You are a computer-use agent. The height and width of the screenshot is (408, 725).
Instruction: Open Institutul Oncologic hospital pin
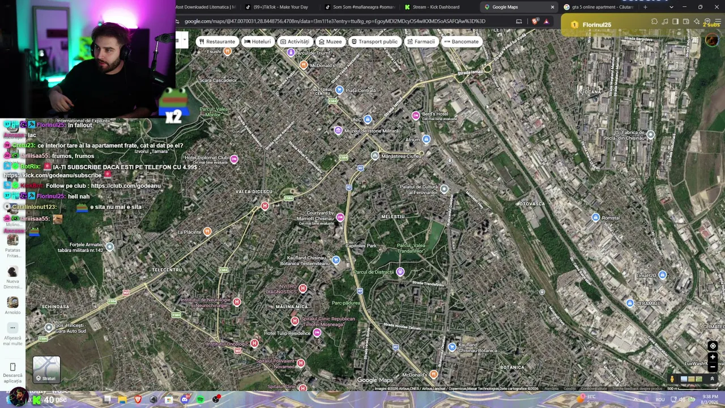(254, 344)
